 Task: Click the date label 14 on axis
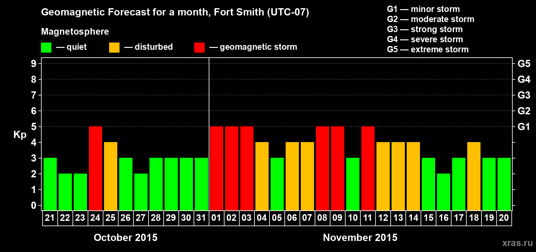click(x=413, y=218)
